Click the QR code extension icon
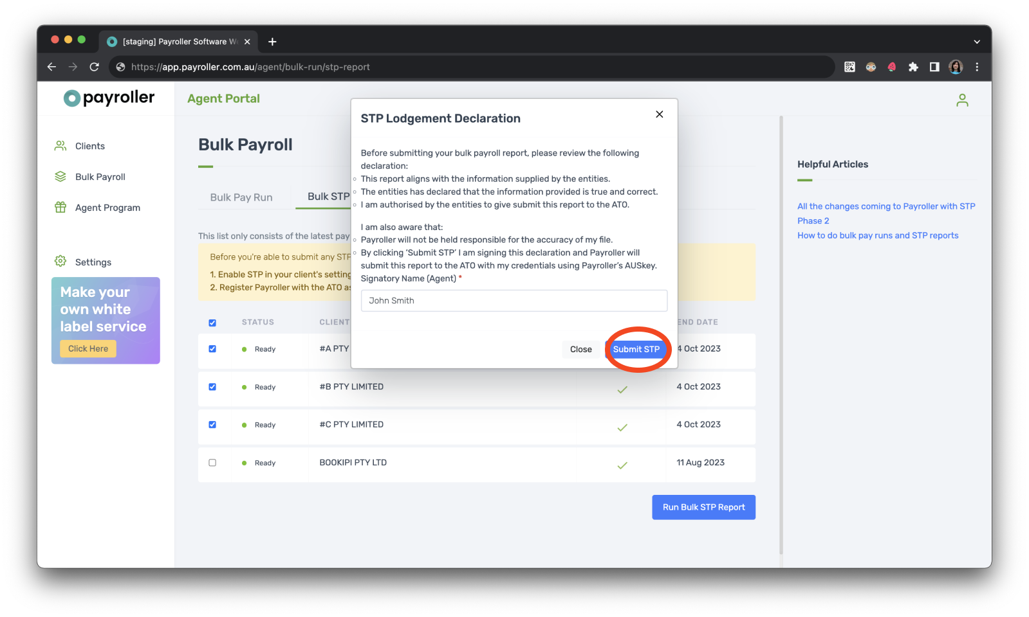The height and width of the screenshot is (617, 1029). 849,67
